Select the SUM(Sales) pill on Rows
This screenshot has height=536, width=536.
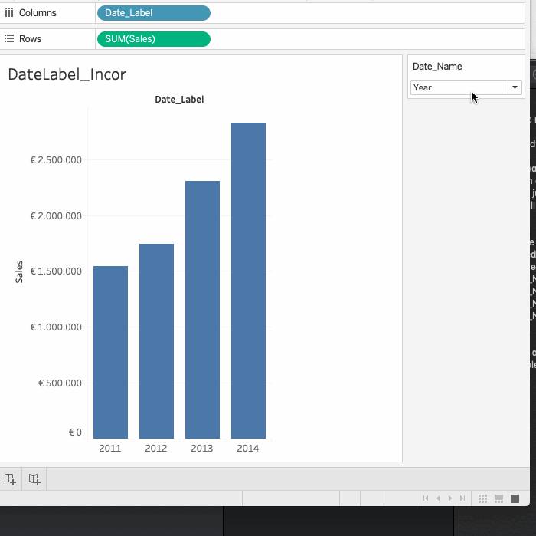coord(153,39)
